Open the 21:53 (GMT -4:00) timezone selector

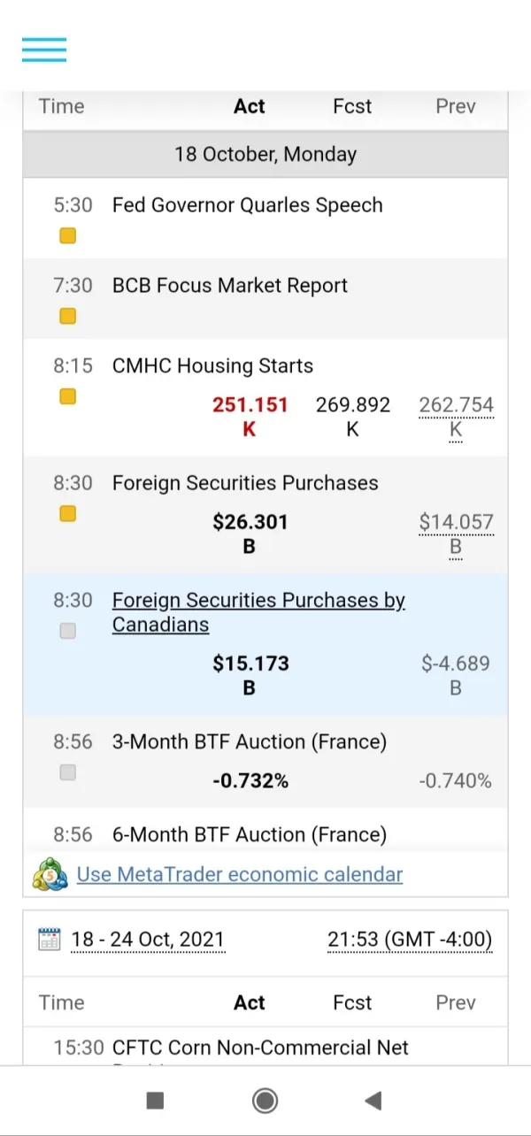pyautogui.click(x=410, y=940)
